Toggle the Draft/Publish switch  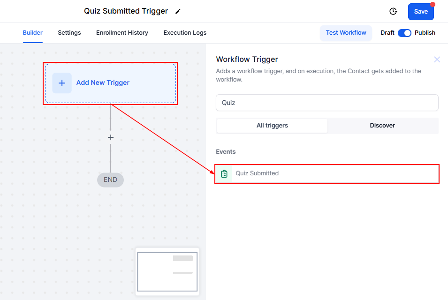click(x=404, y=33)
